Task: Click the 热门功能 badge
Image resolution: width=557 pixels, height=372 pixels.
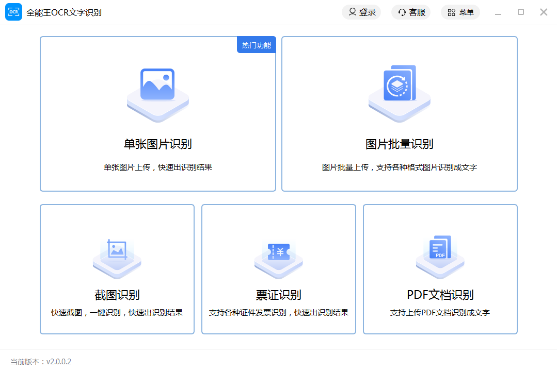Action: pos(256,45)
